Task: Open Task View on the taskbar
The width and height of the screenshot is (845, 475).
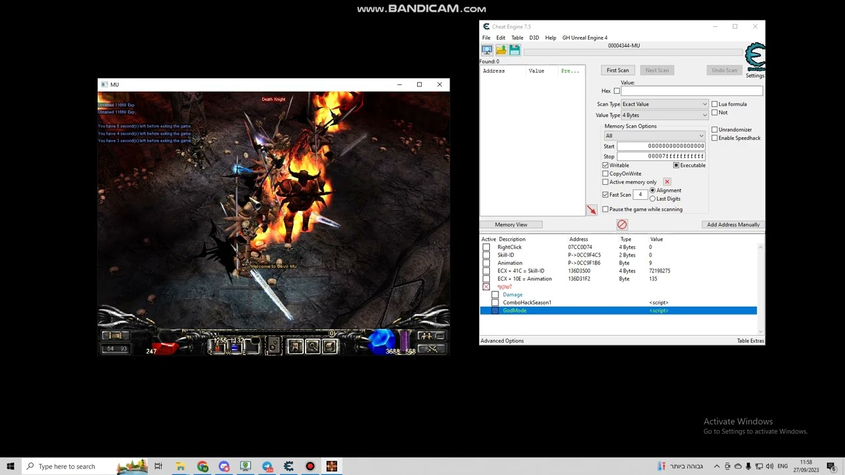Action: (x=158, y=466)
